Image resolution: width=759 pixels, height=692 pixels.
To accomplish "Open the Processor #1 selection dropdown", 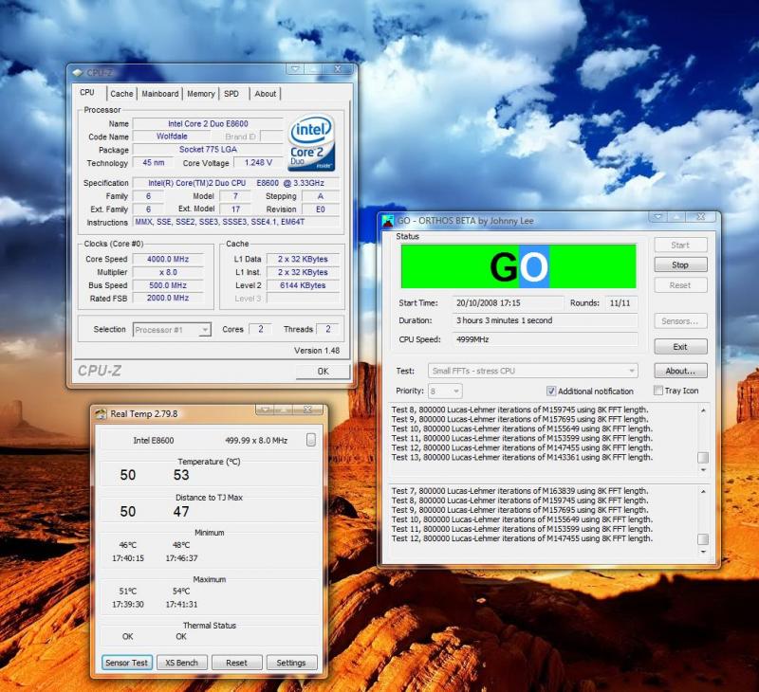I will point(172,330).
